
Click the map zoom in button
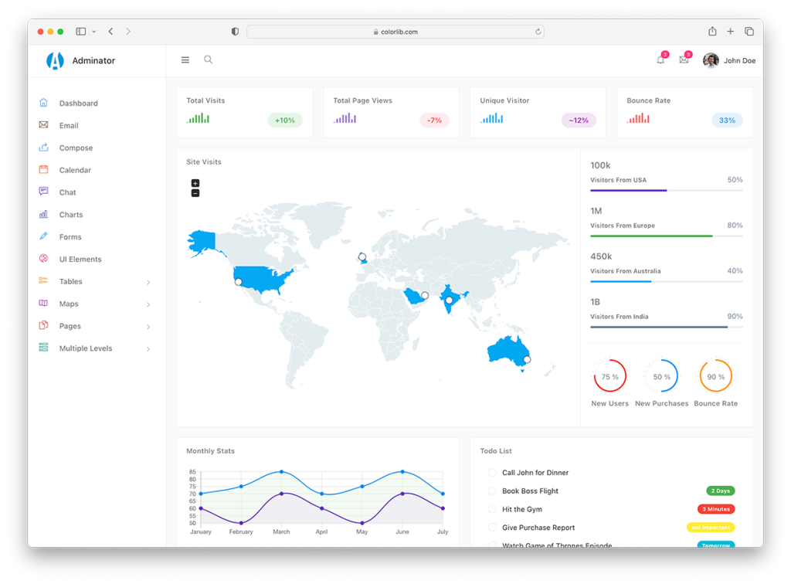tap(195, 183)
